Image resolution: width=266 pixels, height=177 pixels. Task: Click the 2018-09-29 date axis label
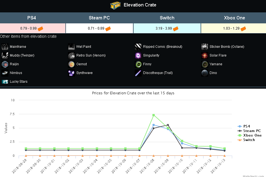click(x=19, y=166)
